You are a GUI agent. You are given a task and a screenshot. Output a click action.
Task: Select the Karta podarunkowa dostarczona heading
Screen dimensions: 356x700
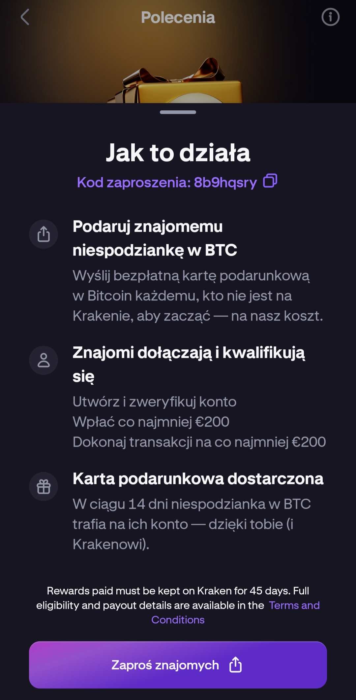pyautogui.click(x=198, y=478)
